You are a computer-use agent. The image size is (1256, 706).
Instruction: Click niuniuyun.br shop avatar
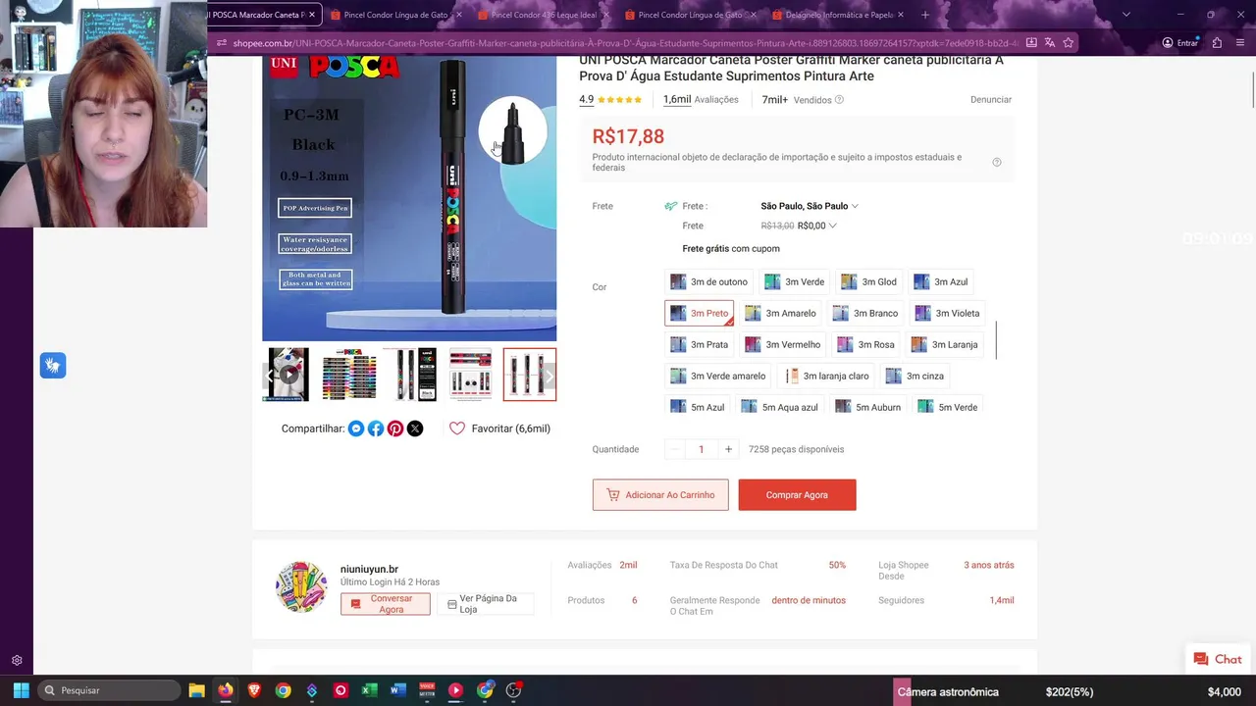tap(301, 586)
